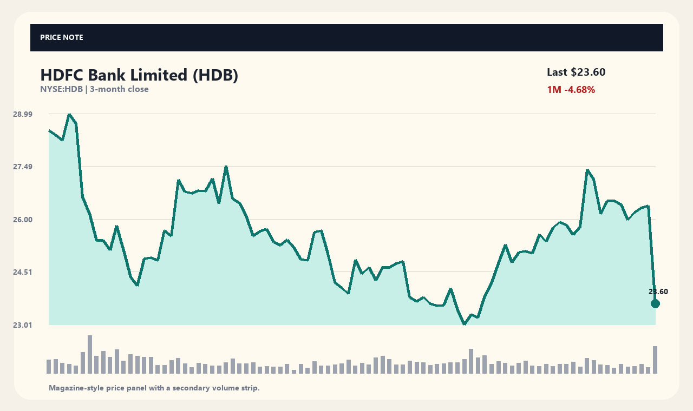Click the 24.51 y-axis label
Screen dimensions: 693x411
point(23,272)
